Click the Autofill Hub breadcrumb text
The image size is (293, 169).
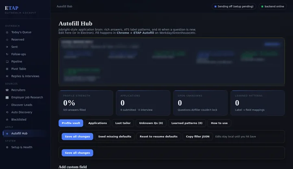(64, 7)
